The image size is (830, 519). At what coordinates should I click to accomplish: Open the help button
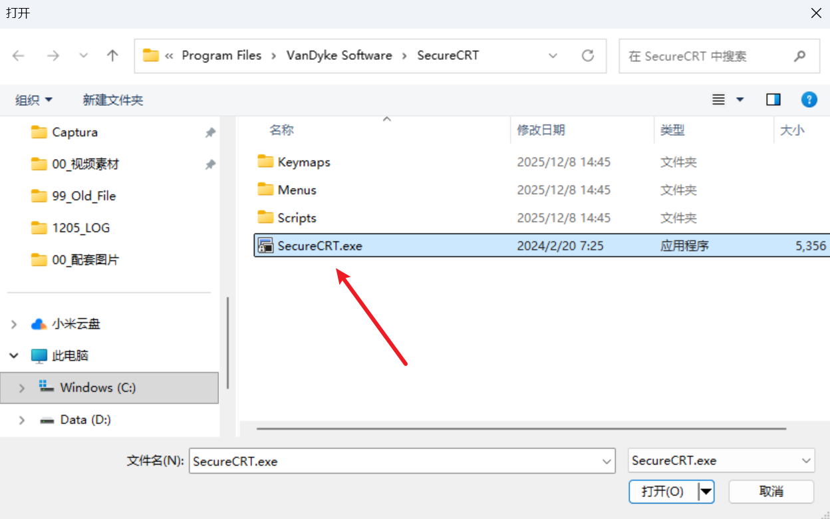[x=809, y=100]
